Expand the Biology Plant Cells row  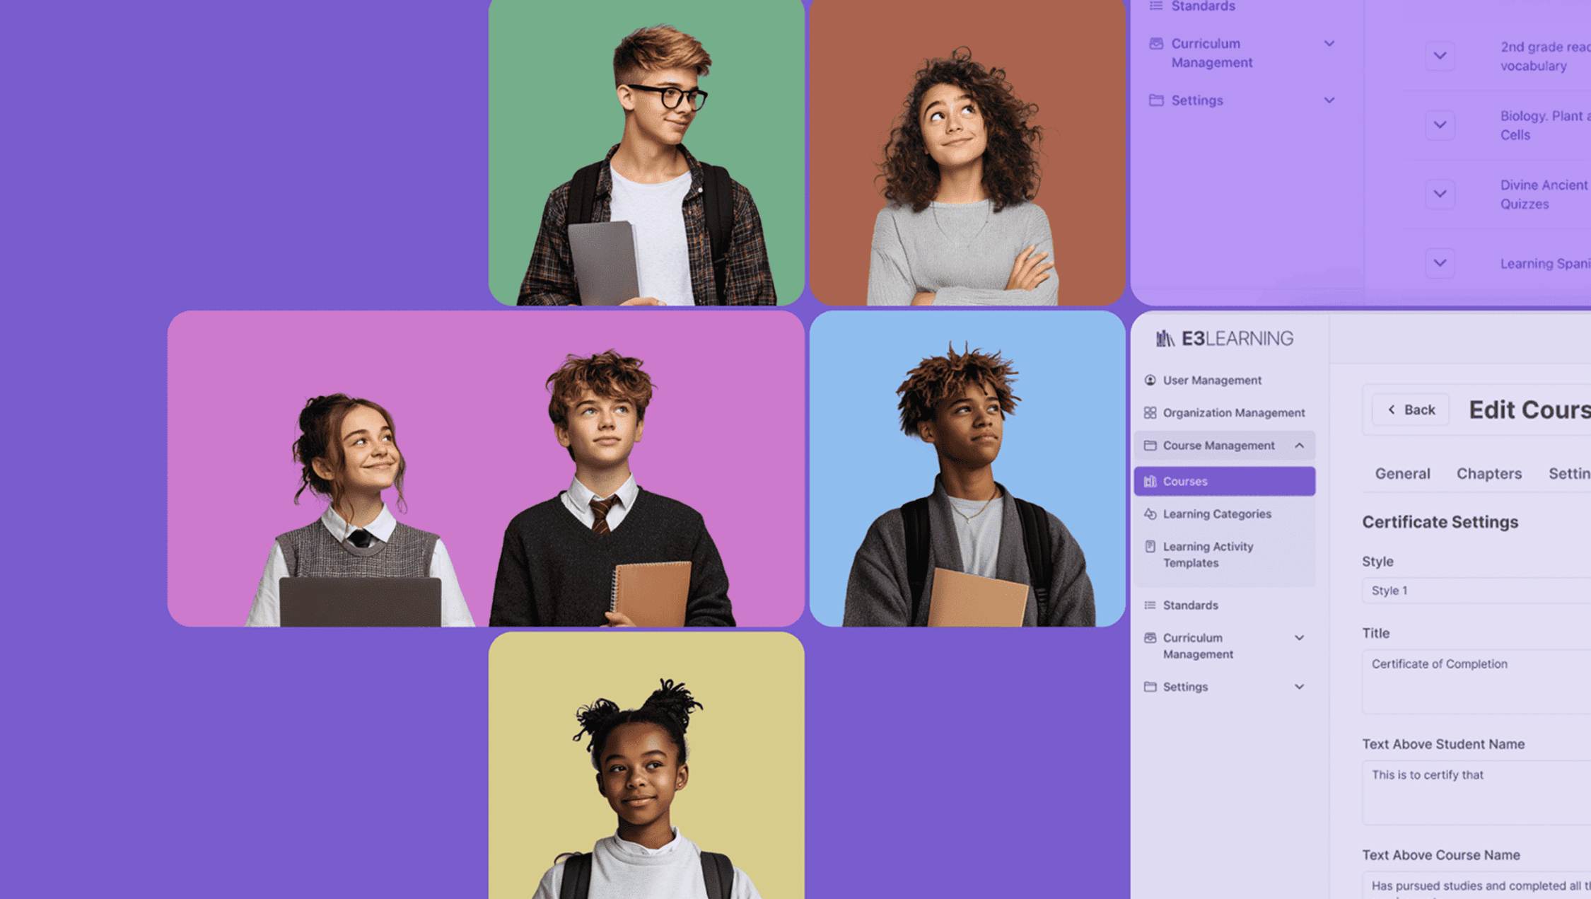[x=1440, y=125]
